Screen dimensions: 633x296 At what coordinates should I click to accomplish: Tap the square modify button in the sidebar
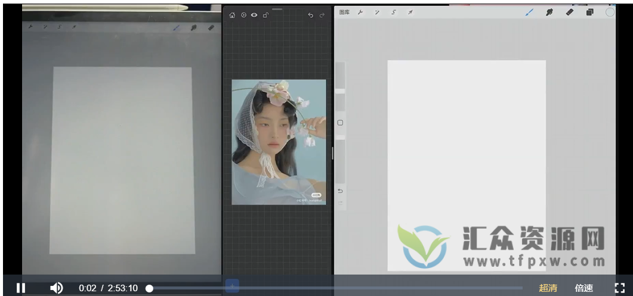click(x=340, y=123)
